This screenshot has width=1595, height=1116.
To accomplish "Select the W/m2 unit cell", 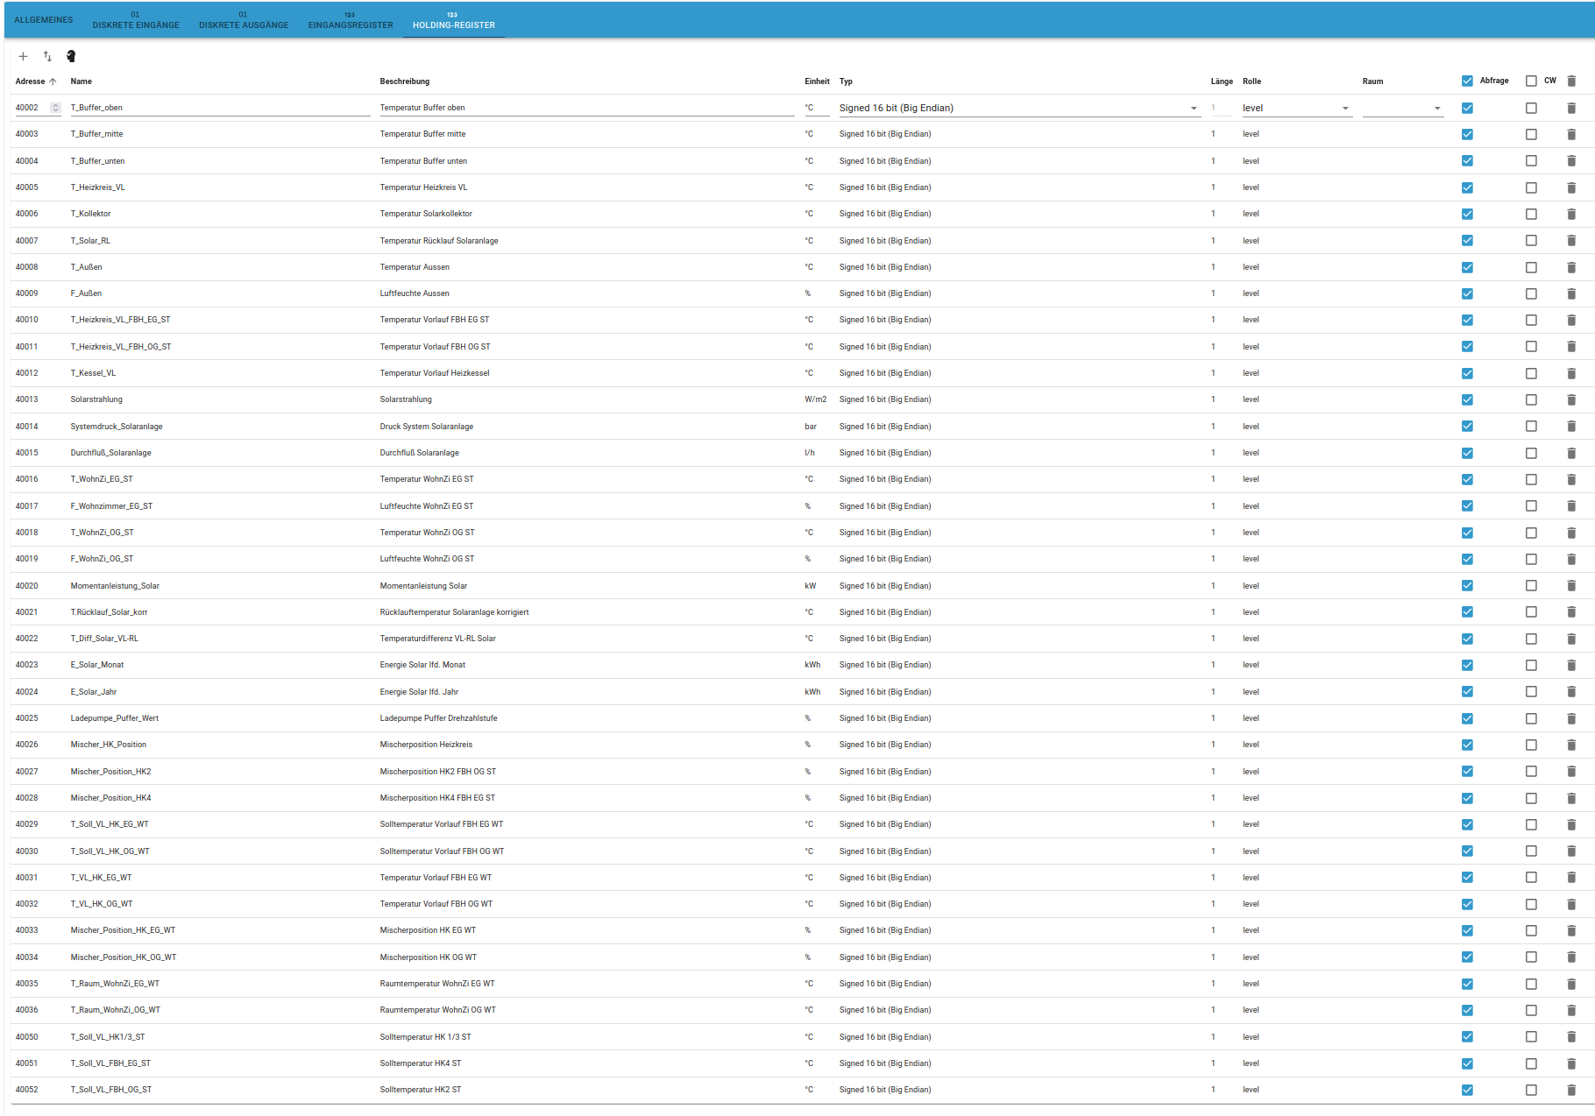I will 815,399.
